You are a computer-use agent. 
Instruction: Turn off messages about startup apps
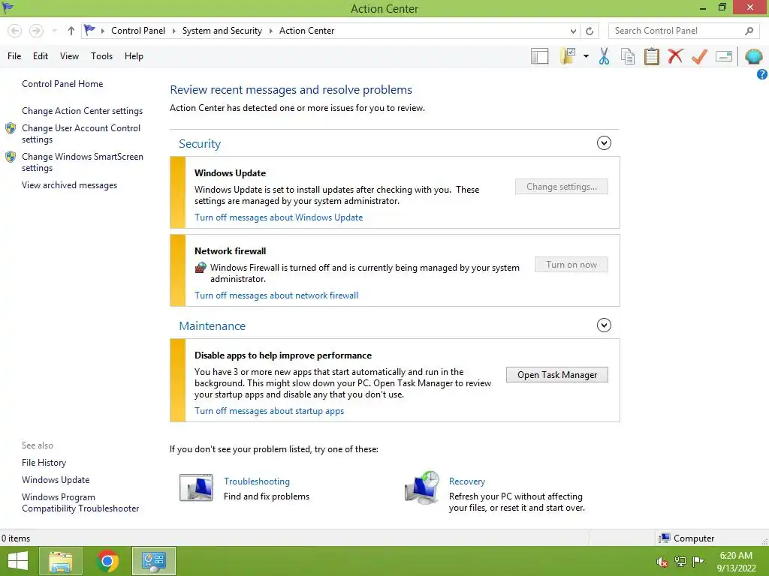tap(270, 411)
